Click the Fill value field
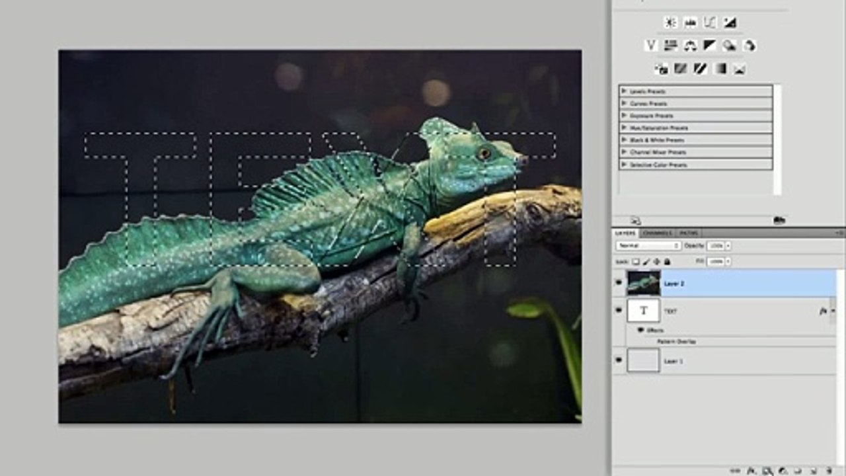846x476 pixels. tap(715, 262)
